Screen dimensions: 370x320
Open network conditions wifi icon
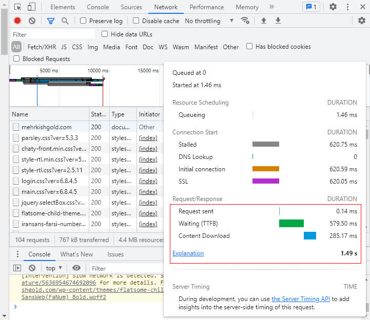[245, 21]
